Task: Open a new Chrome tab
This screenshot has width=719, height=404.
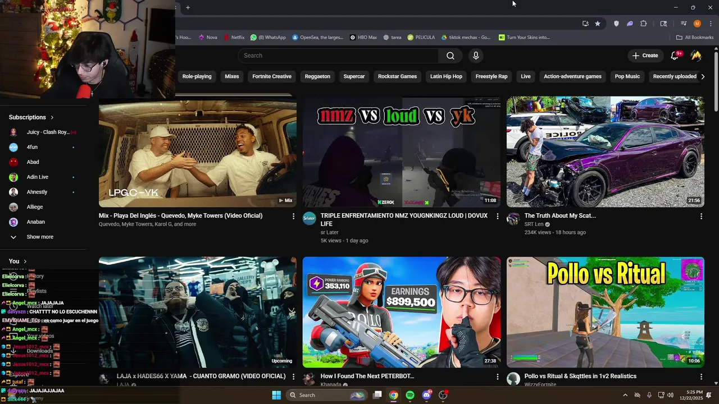Action: click(x=188, y=7)
